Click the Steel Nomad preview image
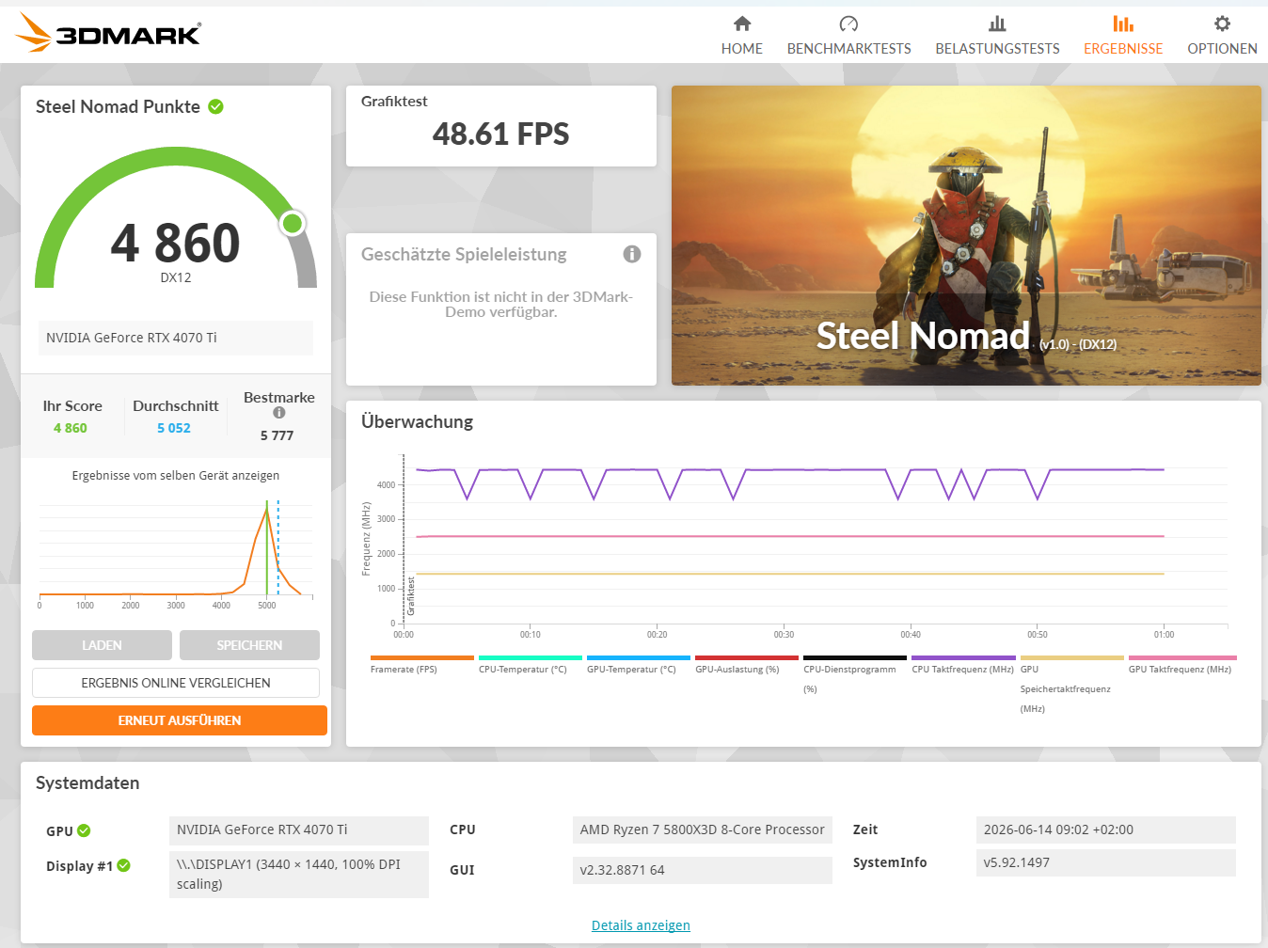Image resolution: width=1268 pixels, height=948 pixels. tap(966, 235)
